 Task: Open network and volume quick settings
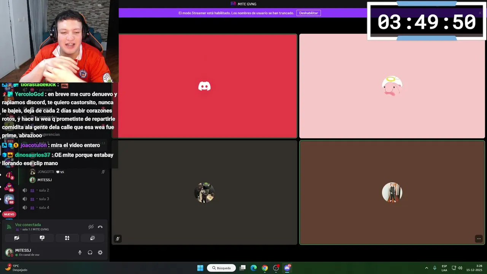click(x=457, y=268)
